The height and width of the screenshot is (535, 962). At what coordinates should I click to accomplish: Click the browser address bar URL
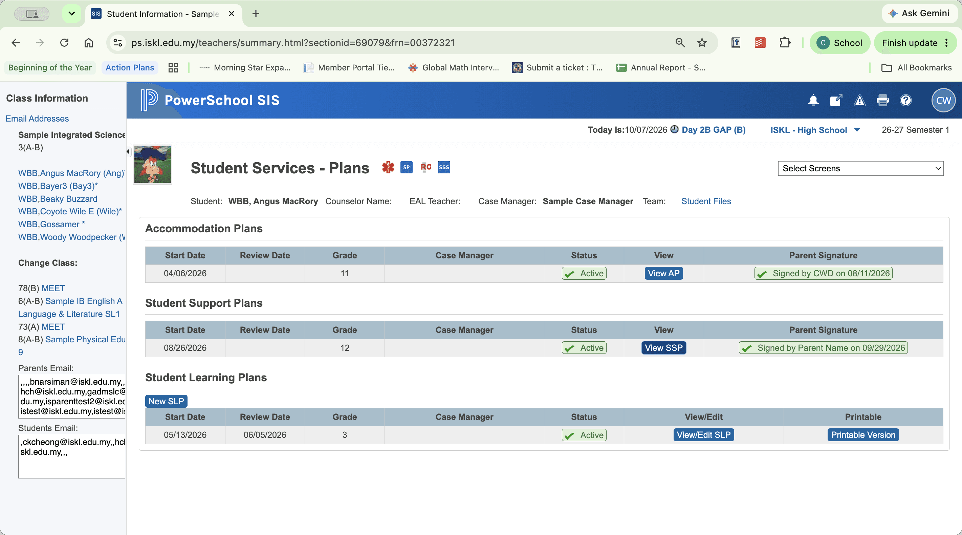293,43
